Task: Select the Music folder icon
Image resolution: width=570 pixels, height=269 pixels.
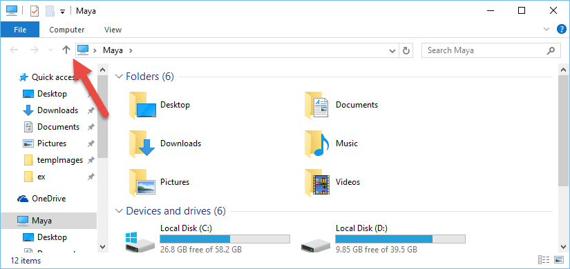Action: coord(317,143)
